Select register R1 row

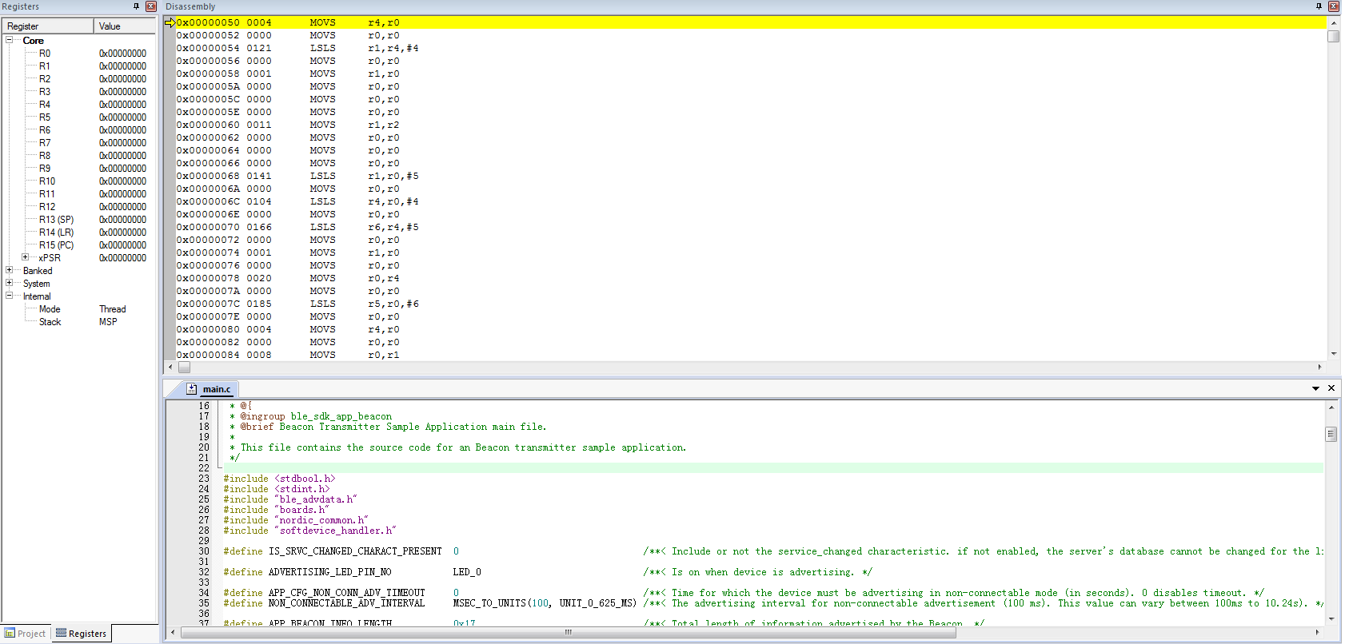80,66
